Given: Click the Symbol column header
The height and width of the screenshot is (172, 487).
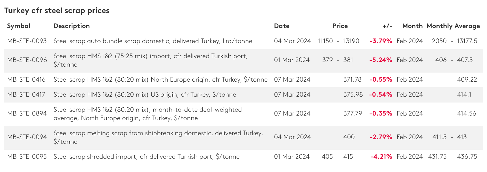Looking at the screenshot, I should click(19, 26).
